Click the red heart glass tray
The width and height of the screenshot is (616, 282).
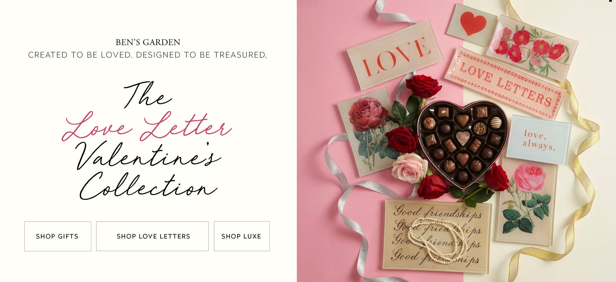pos(472,24)
